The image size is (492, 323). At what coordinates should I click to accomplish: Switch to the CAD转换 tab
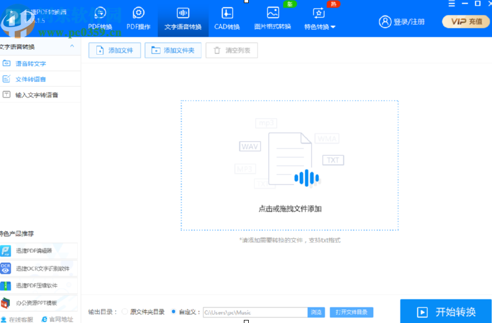tap(227, 14)
